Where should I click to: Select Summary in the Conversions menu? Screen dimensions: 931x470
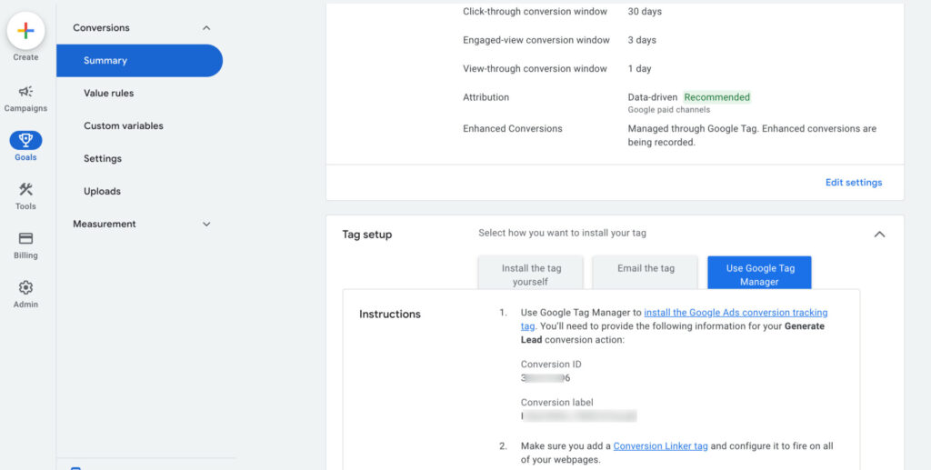[x=105, y=61]
